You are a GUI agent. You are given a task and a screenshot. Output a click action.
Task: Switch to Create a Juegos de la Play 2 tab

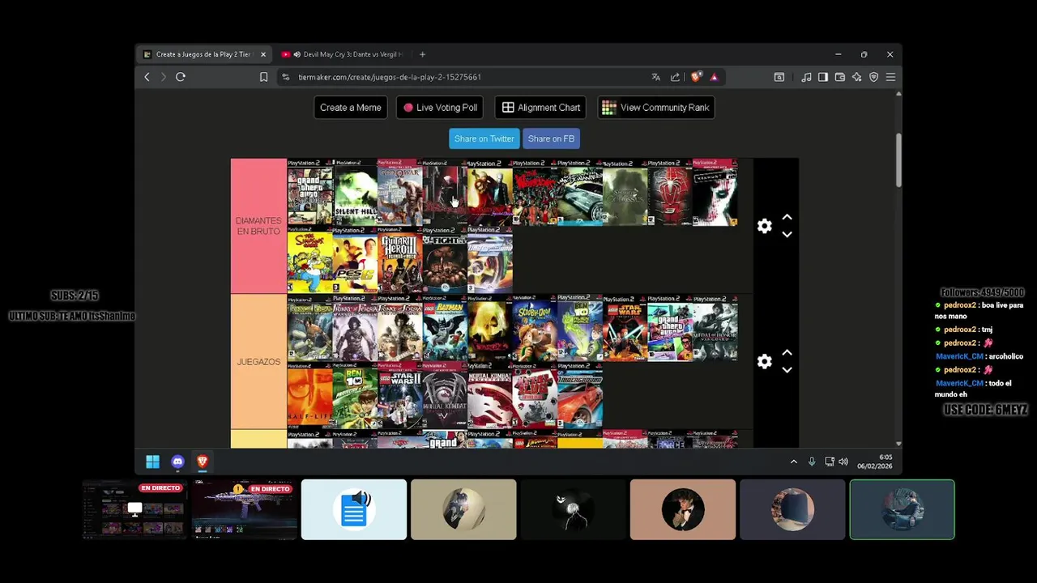tap(204, 54)
